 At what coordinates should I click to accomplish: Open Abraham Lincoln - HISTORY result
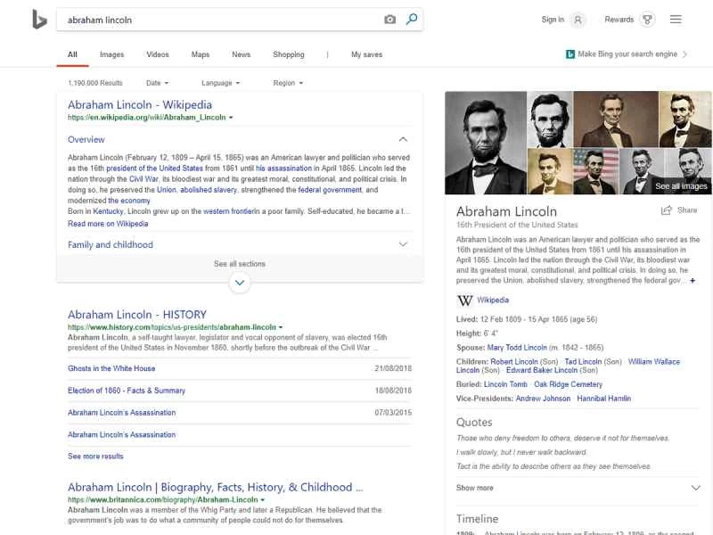[x=136, y=315]
